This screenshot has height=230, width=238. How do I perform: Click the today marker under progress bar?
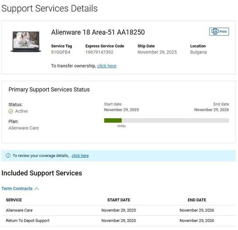(x=122, y=126)
